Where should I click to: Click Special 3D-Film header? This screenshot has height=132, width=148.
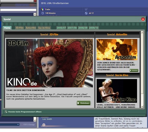click(x=49, y=35)
